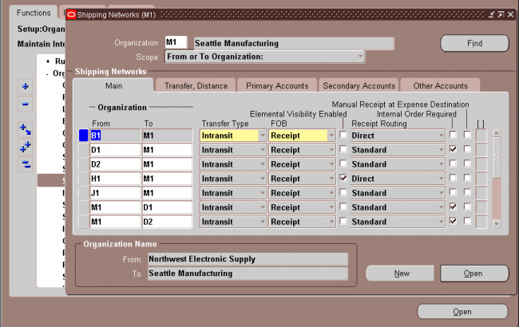Click the blue minus collapse icon
The image size is (519, 327).
click(x=26, y=104)
